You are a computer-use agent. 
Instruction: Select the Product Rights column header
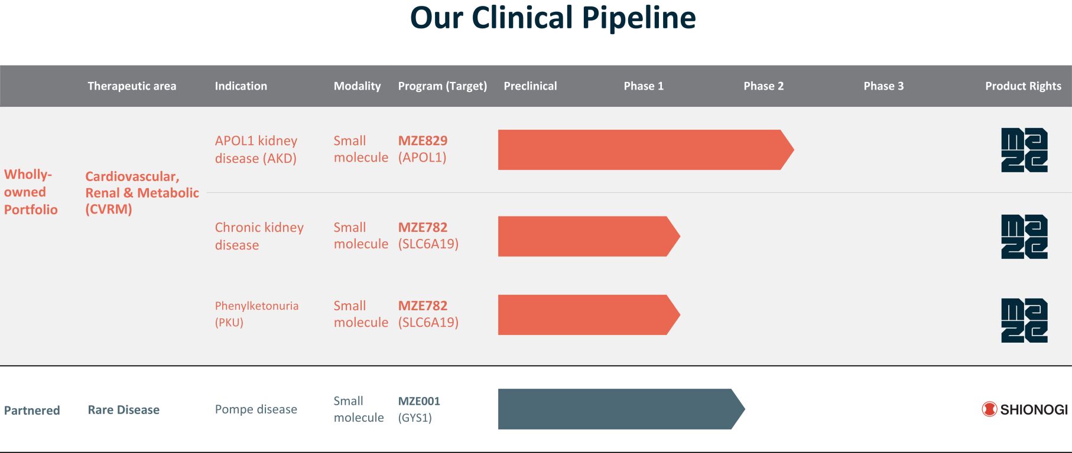pyautogui.click(x=1022, y=86)
